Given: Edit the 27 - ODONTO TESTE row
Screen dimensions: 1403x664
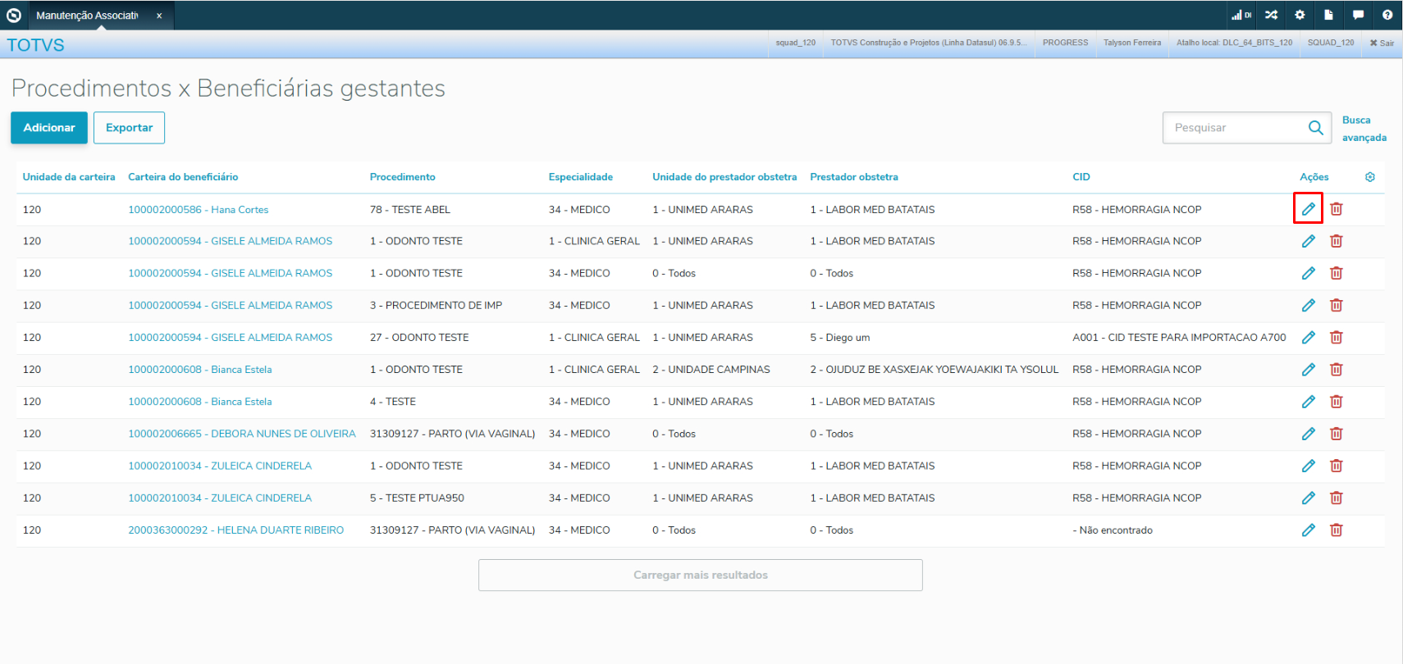Looking at the screenshot, I should (x=1308, y=337).
